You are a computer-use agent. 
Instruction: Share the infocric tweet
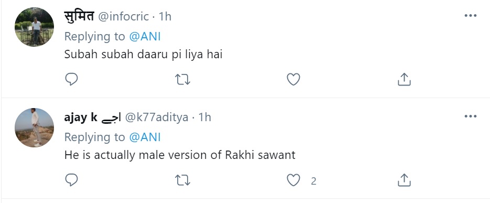click(404, 79)
